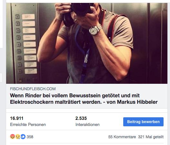170x145 pixels.
Task: View the 321 Mal geteilt shares
Action: [x=151, y=137]
